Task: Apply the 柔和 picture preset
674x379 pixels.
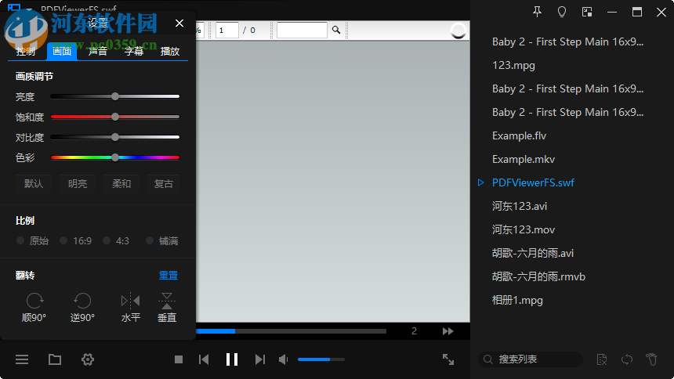Action: pyautogui.click(x=121, y=184)
